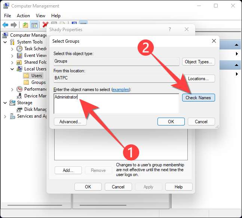The width and height of the screenshot is (242, 218).
Task: Toggle the Show/Hide Console Tree icon
Action: coord(34,25)
